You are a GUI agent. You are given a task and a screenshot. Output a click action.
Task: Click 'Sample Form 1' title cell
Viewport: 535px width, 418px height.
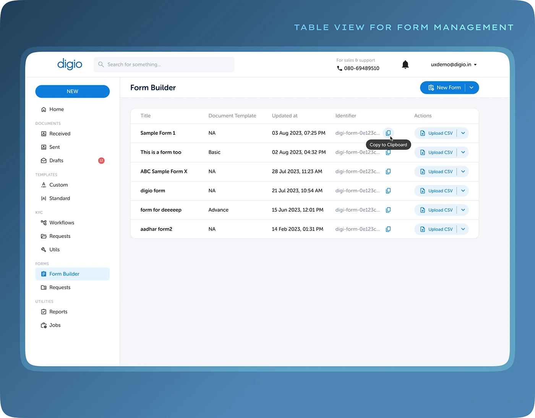158,133
